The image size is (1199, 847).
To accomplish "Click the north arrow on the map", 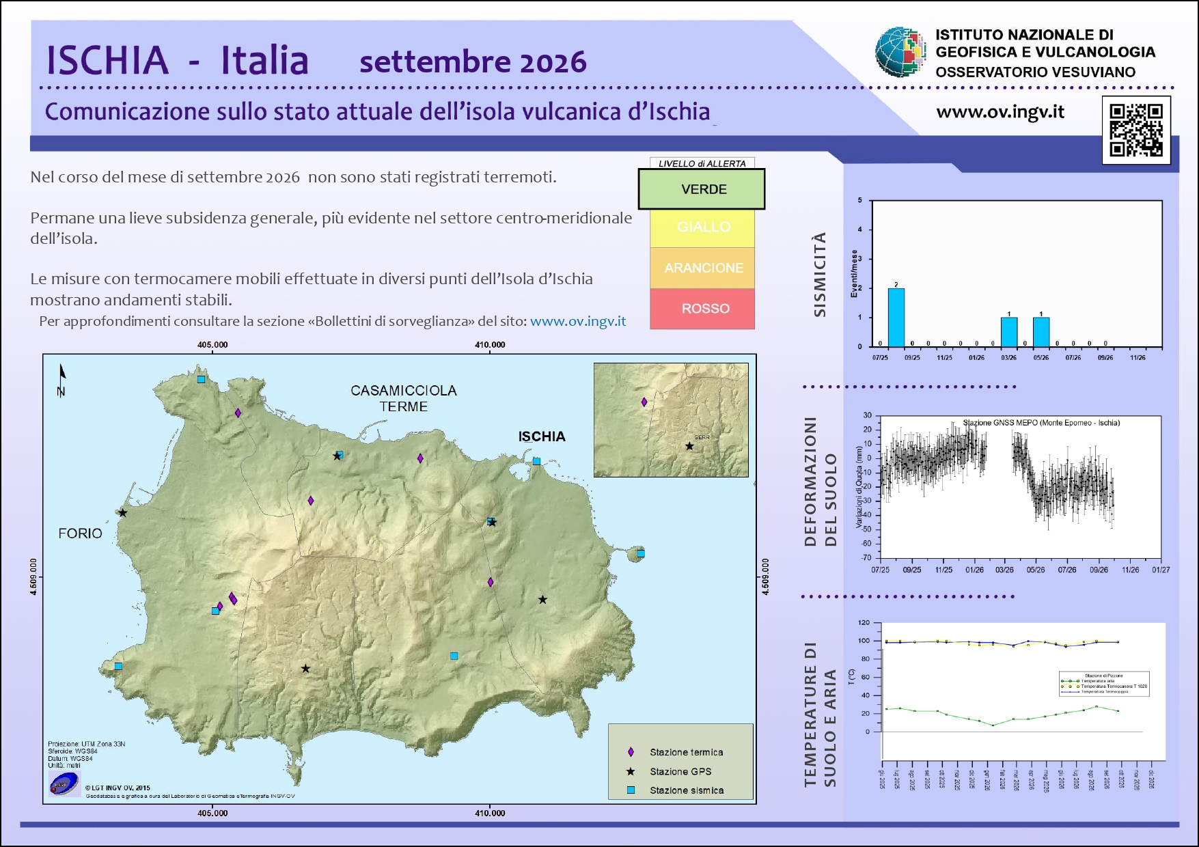I will (x=62, y=380).
